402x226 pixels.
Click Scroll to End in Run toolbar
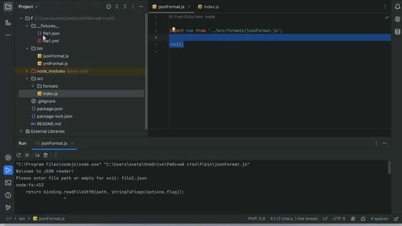(x=37, y=155)
